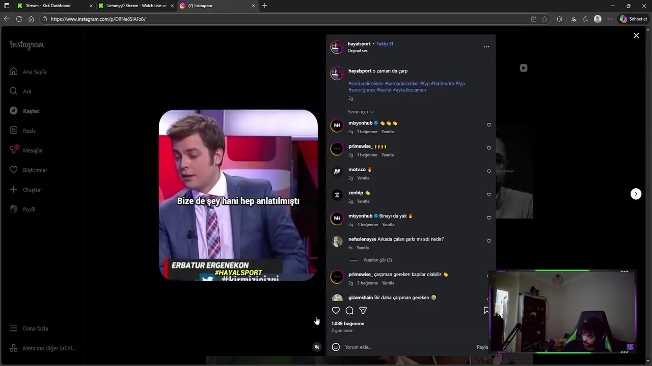Screen dimensions: 652x366
Task: Unmute the video with speaker toggle
Action: point(317,347)
